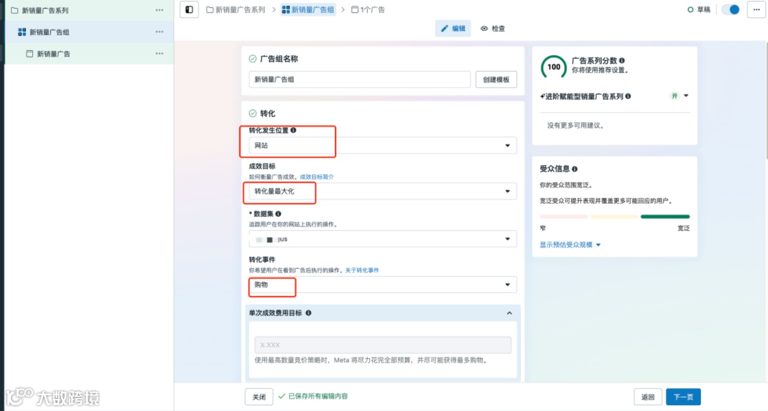Click the info icon next to 进阶赋能型销量广告系列
This screenshot has height=411, width=768.
click(x=628, y=96)
